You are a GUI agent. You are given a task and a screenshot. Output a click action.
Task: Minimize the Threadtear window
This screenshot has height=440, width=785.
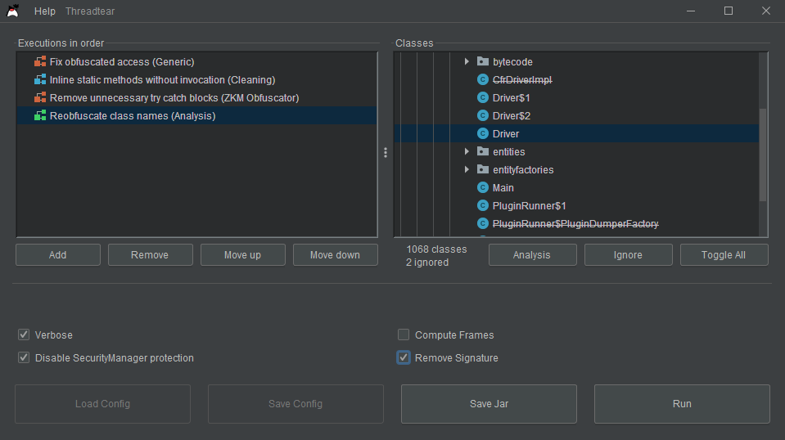tap(691, 11)
